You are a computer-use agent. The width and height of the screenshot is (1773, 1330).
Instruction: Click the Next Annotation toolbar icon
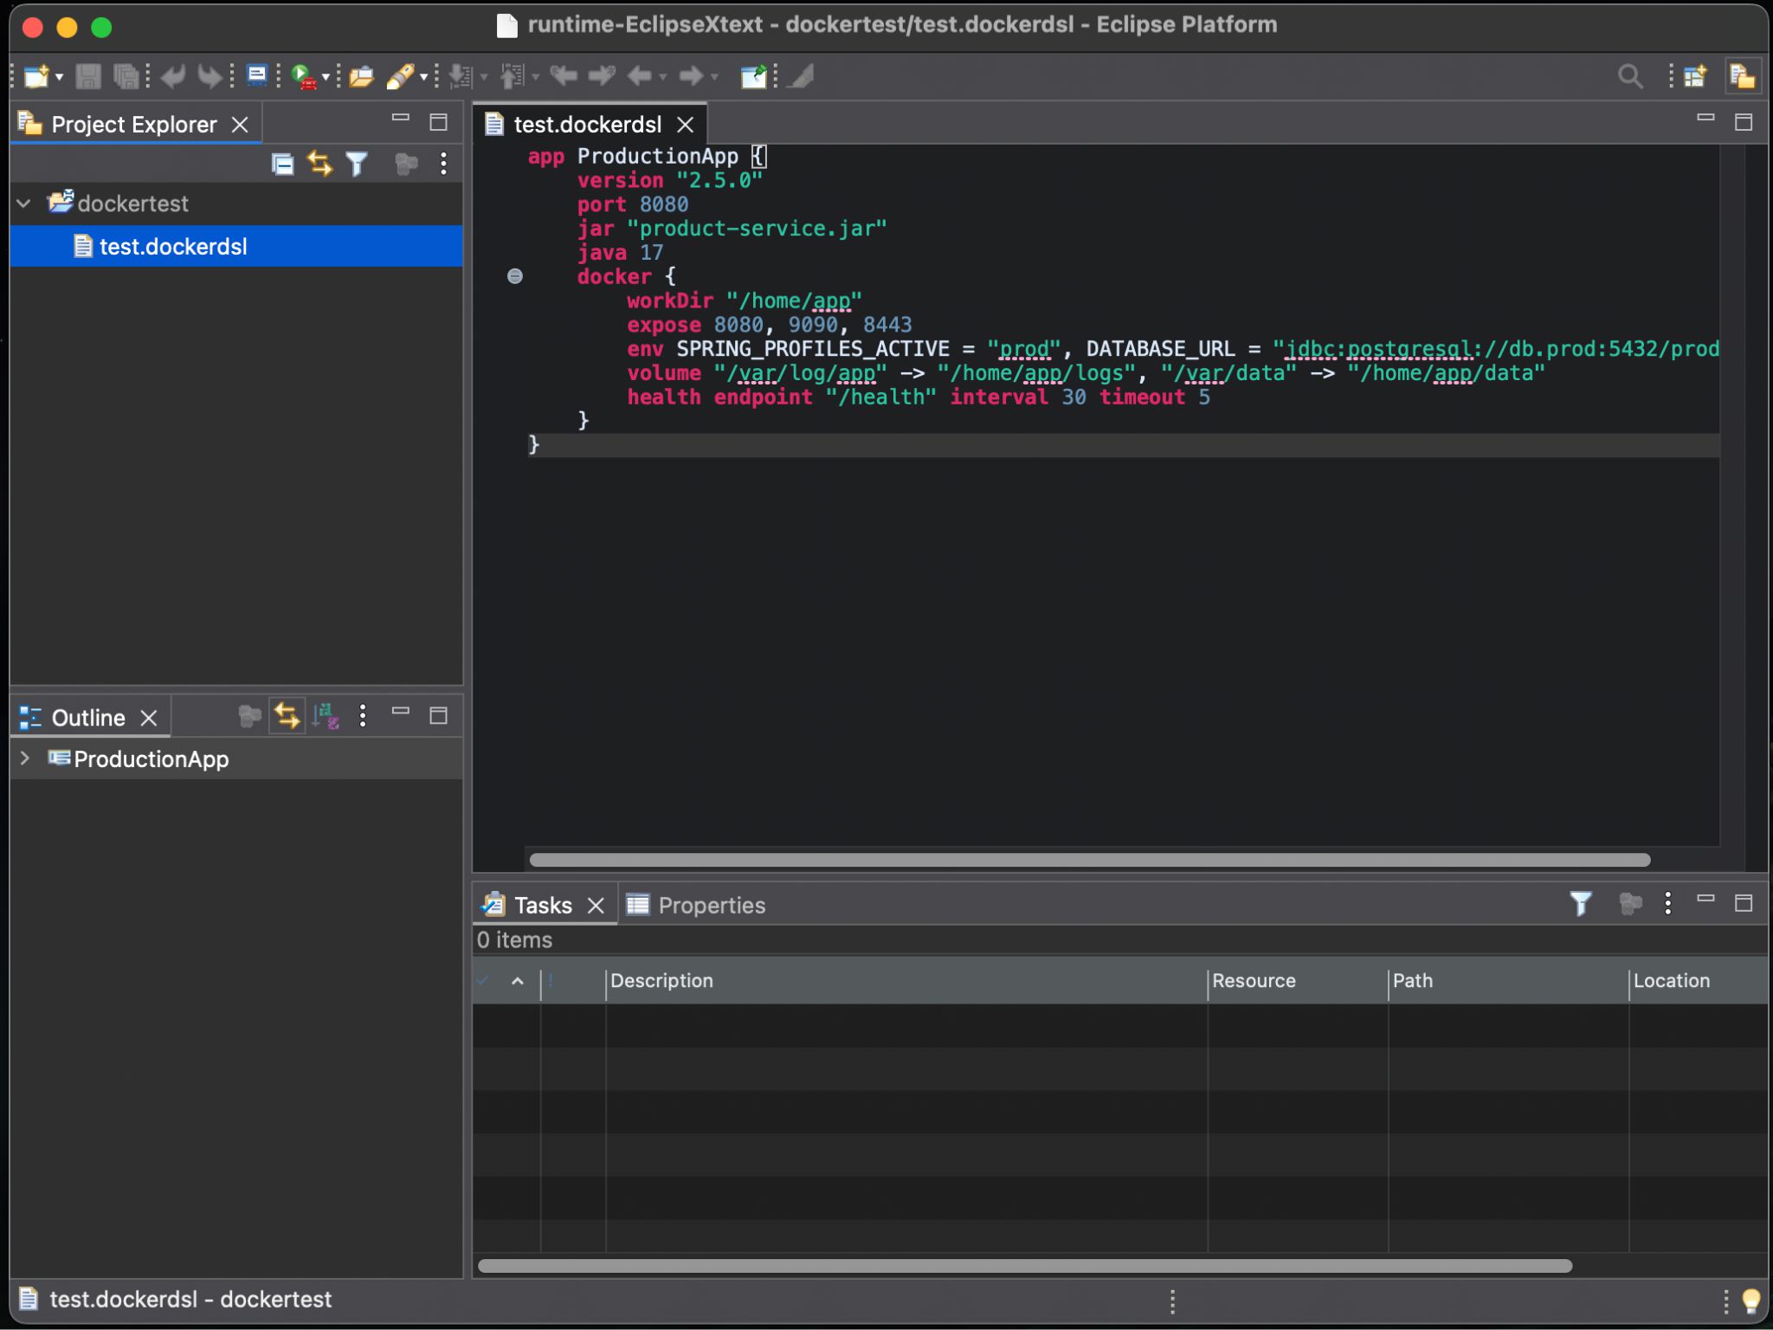click(461, 76)
